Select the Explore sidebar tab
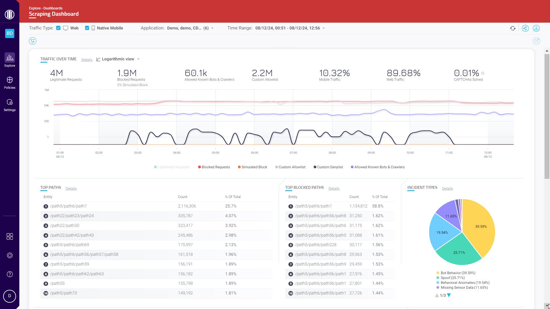The width and height of the screenshot is (550, 309). 9,60
